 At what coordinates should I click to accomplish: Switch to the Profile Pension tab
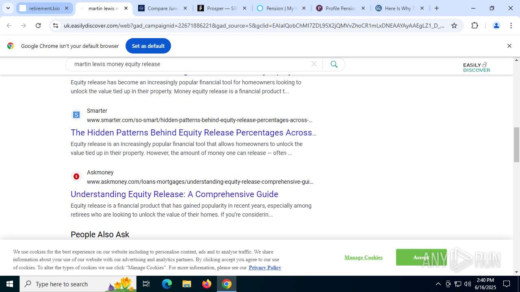pos(340,8)
